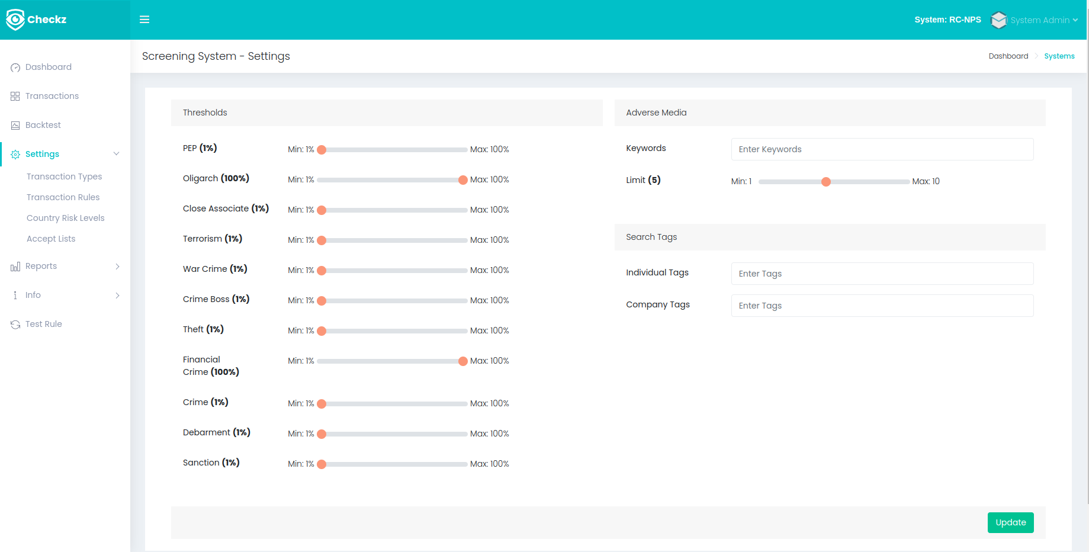Click the Dashboard gauge icon in sidebar
Viewport: 1089px width, 552px height.
pyautogui.click(x=15, y=68)
